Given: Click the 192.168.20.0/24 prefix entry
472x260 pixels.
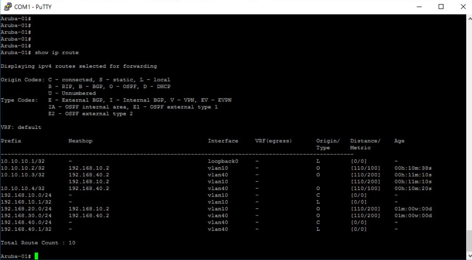Looking at the screenshot, I should [x=26, y=209].
